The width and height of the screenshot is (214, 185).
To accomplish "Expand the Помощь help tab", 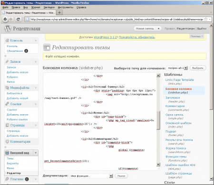I will (x=197, y=36).
